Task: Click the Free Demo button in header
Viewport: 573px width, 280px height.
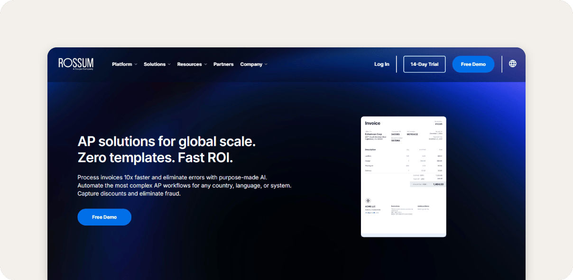Action: coord(473,64)
